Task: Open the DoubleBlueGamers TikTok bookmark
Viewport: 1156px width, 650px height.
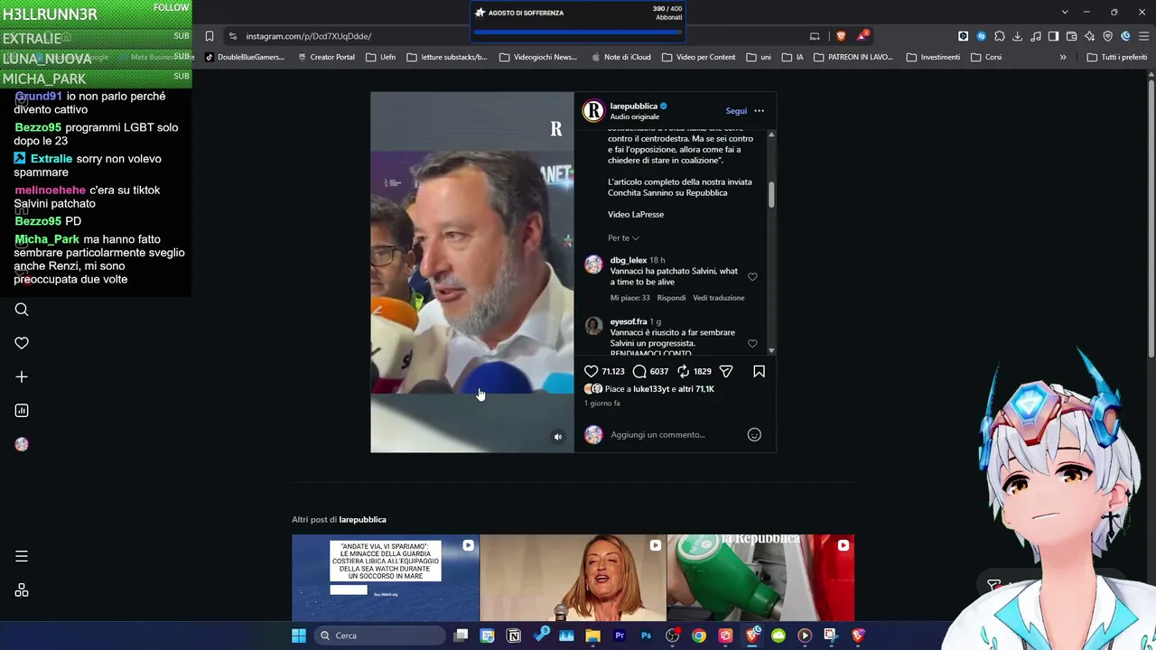Action: click(x=244, y=57)
